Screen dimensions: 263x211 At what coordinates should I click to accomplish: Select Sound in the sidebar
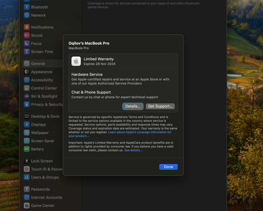click(x=37, y=35)
